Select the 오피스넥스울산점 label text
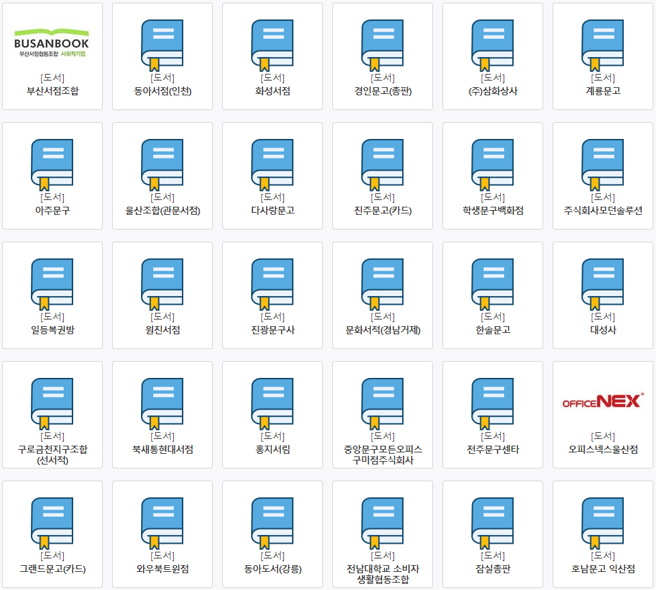This screenshot has width=656, height=590. point(602,450)
